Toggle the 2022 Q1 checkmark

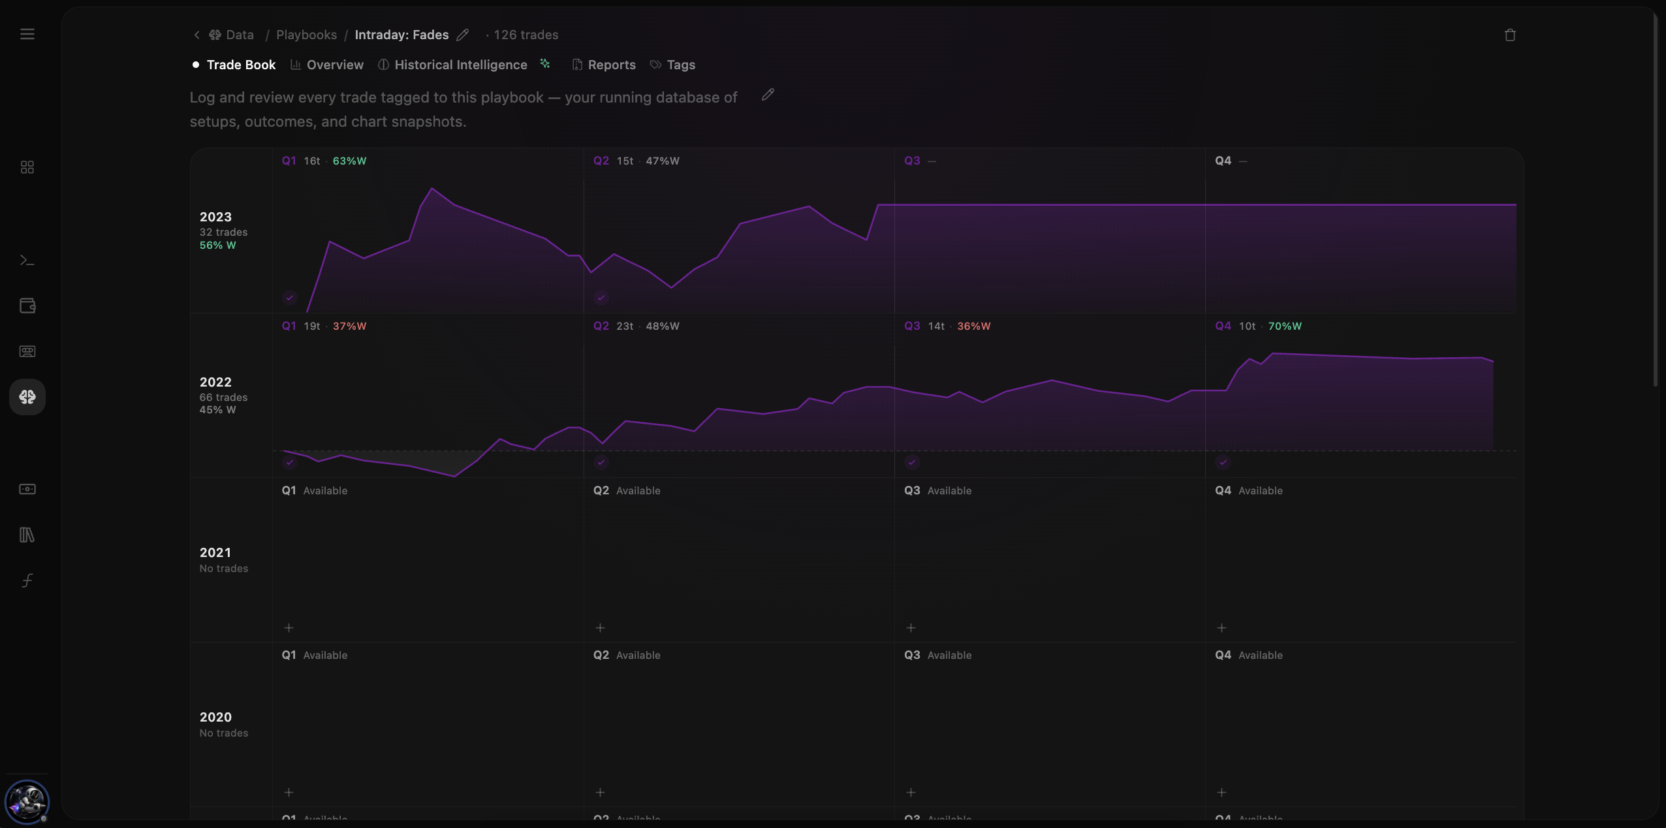[290, 462]
